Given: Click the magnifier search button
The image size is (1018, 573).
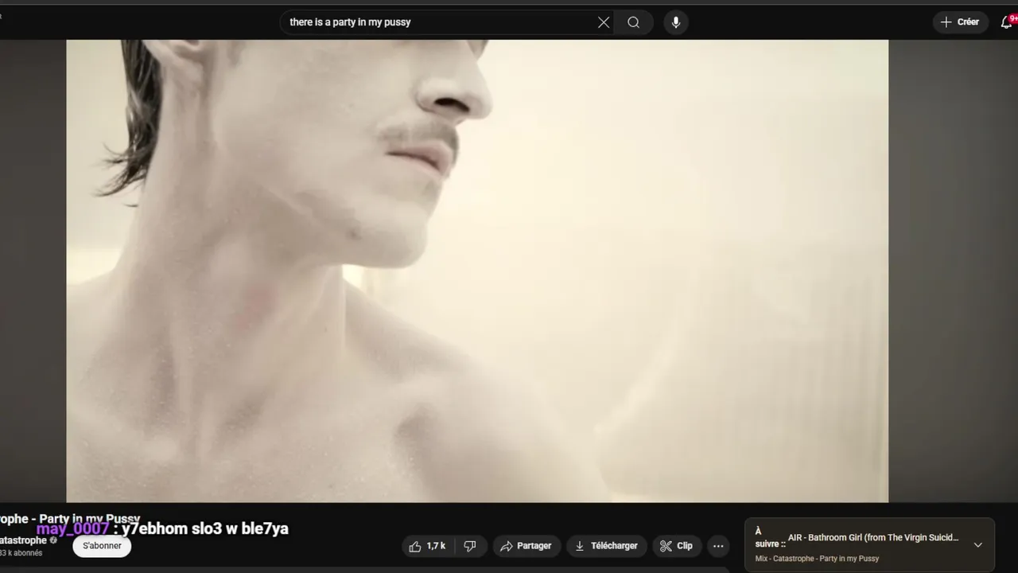Looking at the screenshot, I should click(x=633, y=22).
